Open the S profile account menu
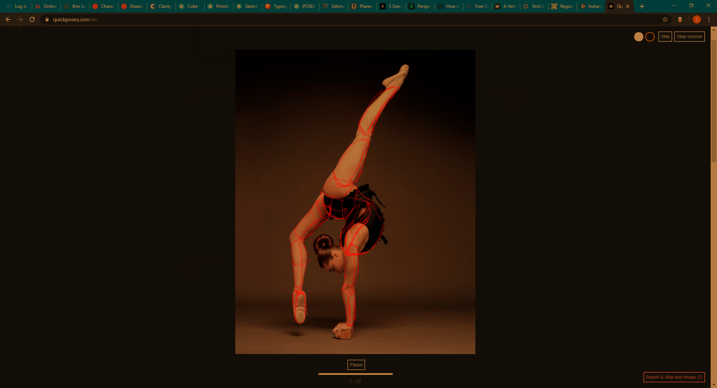 [697, 19]
